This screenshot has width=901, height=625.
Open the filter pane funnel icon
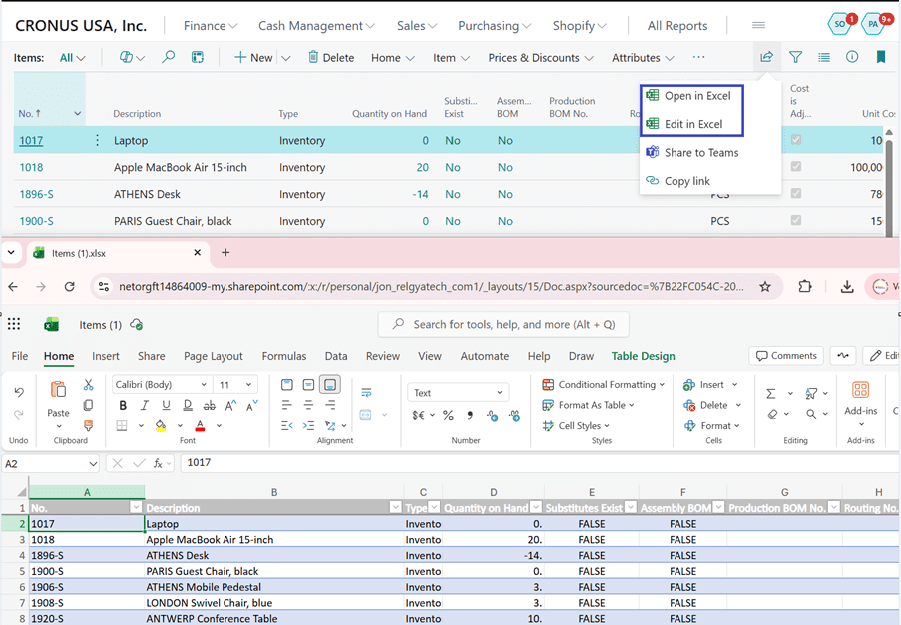(x=795, y=58)
